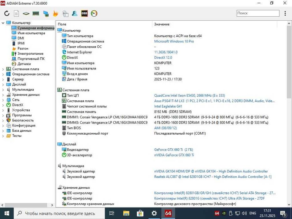Expand the Сеть tree node
The width and height of the screenshot is (292, 219).
[3, 100]
